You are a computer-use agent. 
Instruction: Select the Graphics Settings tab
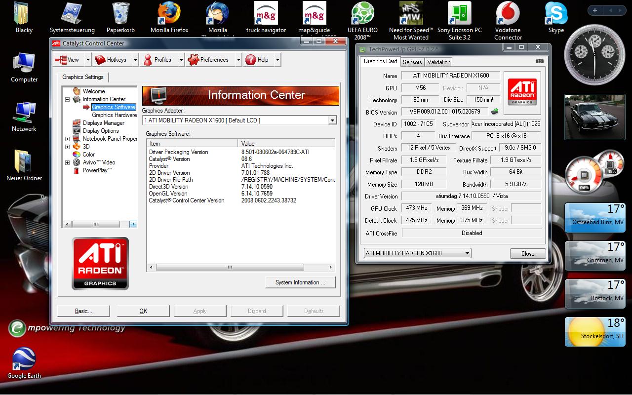83,77
